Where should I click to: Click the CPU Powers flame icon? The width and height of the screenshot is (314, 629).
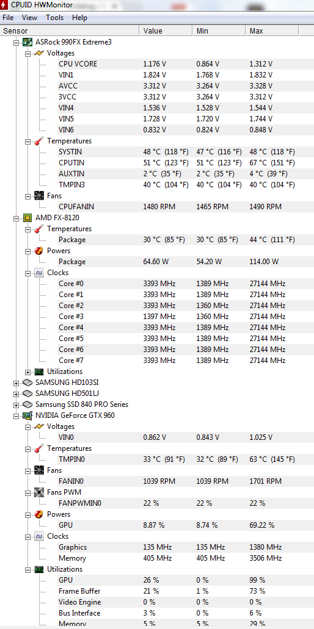coord(39,251)
